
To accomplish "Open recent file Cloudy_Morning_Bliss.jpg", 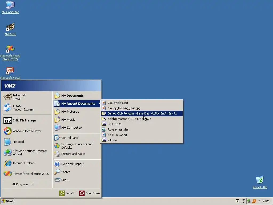I will 142,108.
